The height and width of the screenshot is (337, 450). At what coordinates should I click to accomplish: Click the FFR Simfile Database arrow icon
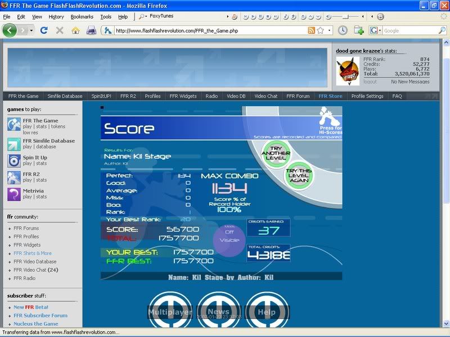tap(14, 144)
